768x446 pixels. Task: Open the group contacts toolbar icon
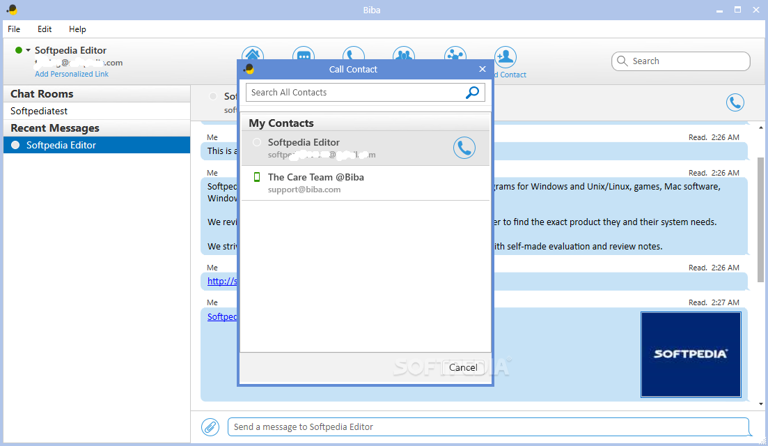(404, 54)
